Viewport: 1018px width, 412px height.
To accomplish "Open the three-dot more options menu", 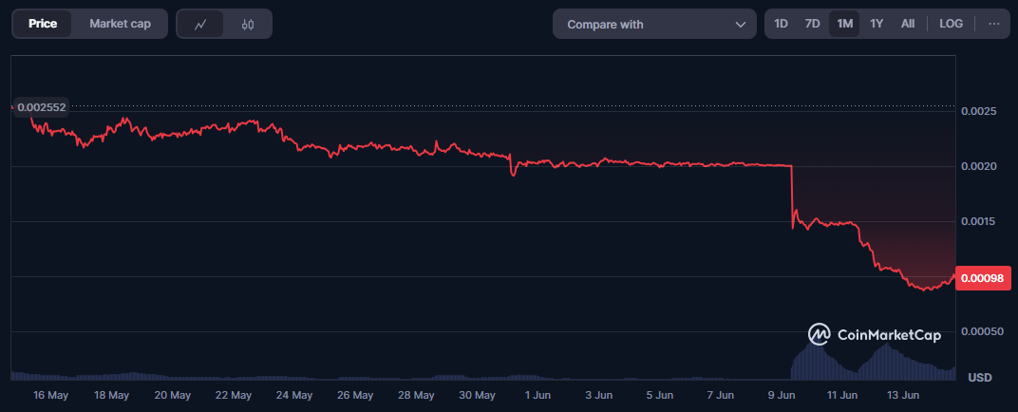I will pyautogui.click(x=994, y=24).
